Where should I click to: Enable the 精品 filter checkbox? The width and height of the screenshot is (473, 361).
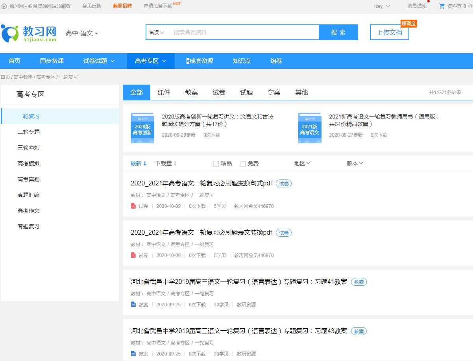click(216, 163)
